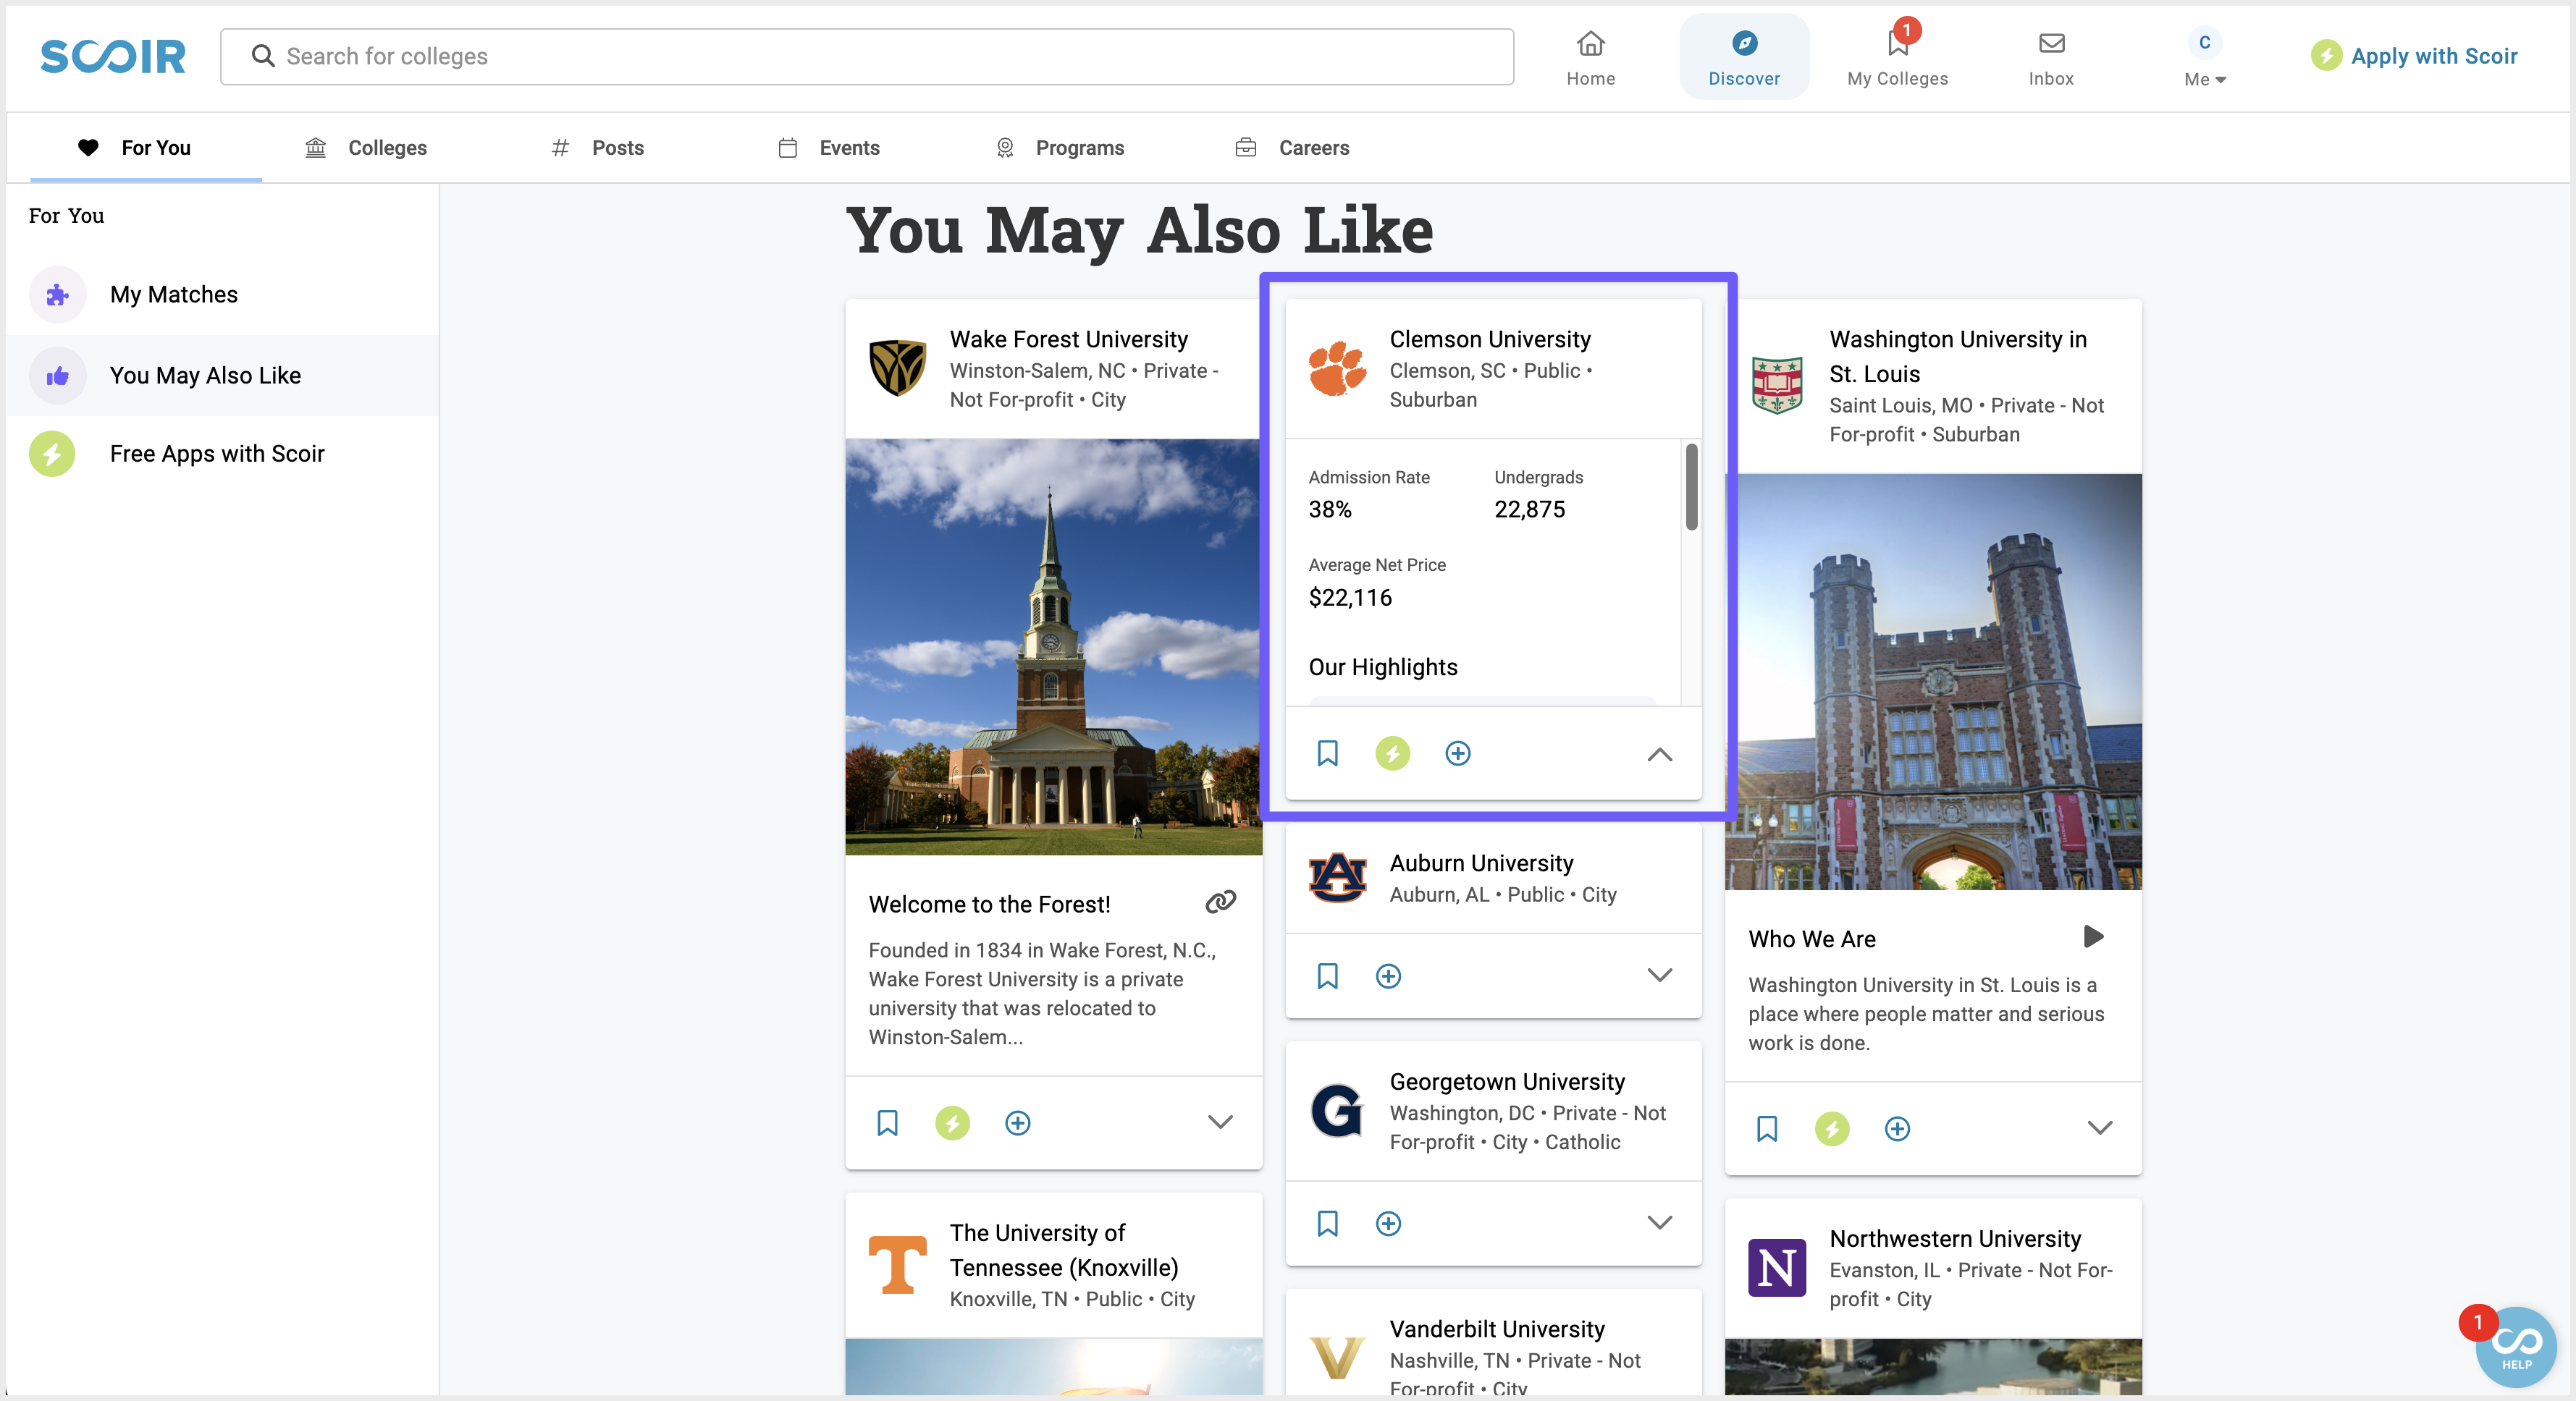
Task: Expand the Auburn University card
Action: [1659, 975]
